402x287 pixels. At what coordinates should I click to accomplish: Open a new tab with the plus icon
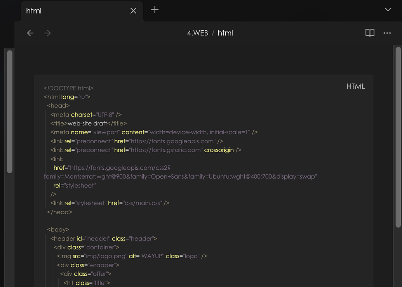tap(154, 10)
